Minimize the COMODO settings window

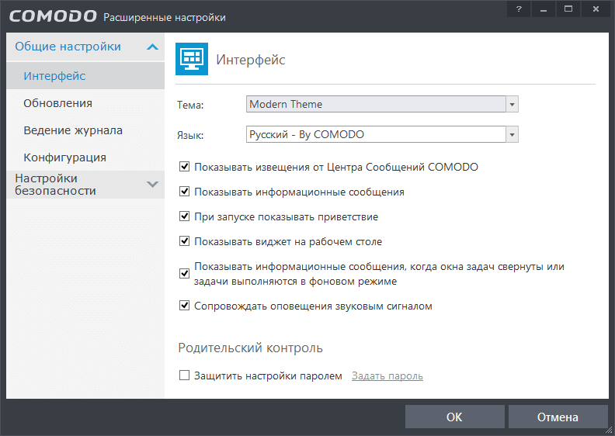click(544, 9)
